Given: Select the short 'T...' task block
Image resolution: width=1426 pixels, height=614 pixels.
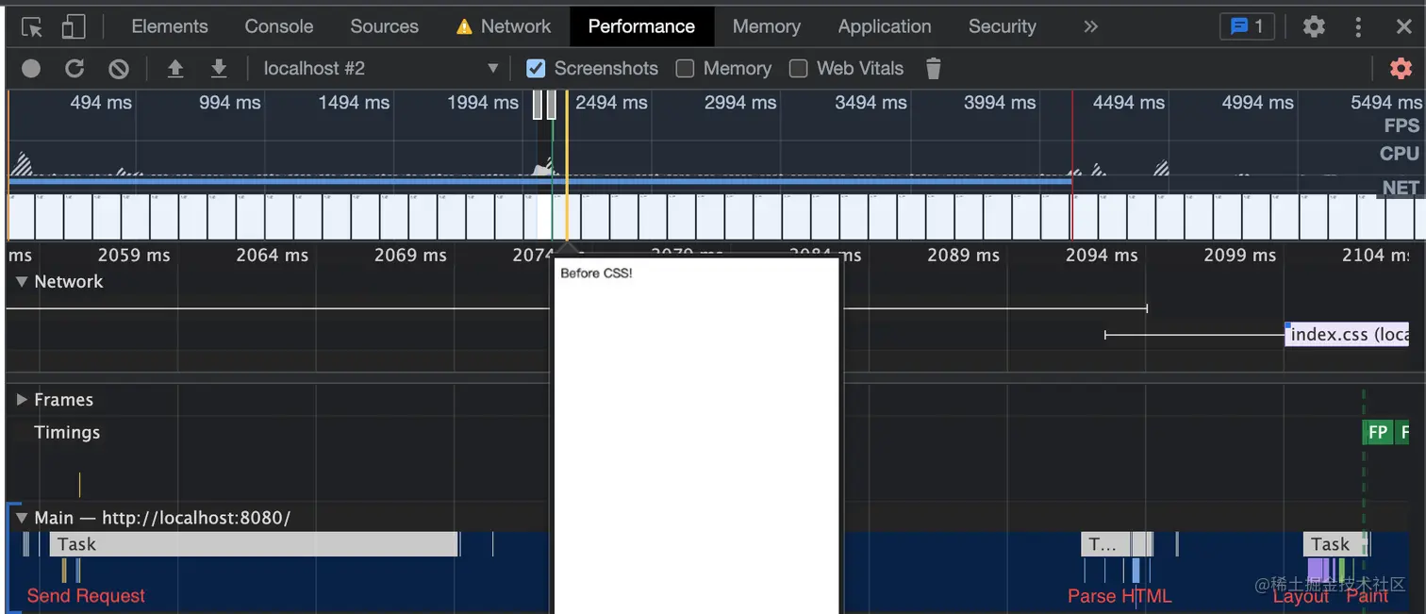Looking at the screenshot, I should pyautogui.click(x=1105, y=544).
